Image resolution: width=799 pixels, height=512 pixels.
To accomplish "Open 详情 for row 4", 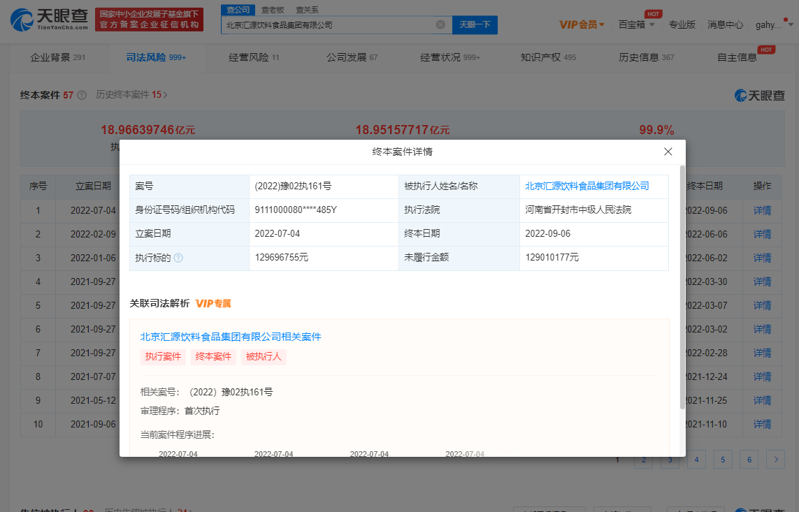I will (763, 282).
